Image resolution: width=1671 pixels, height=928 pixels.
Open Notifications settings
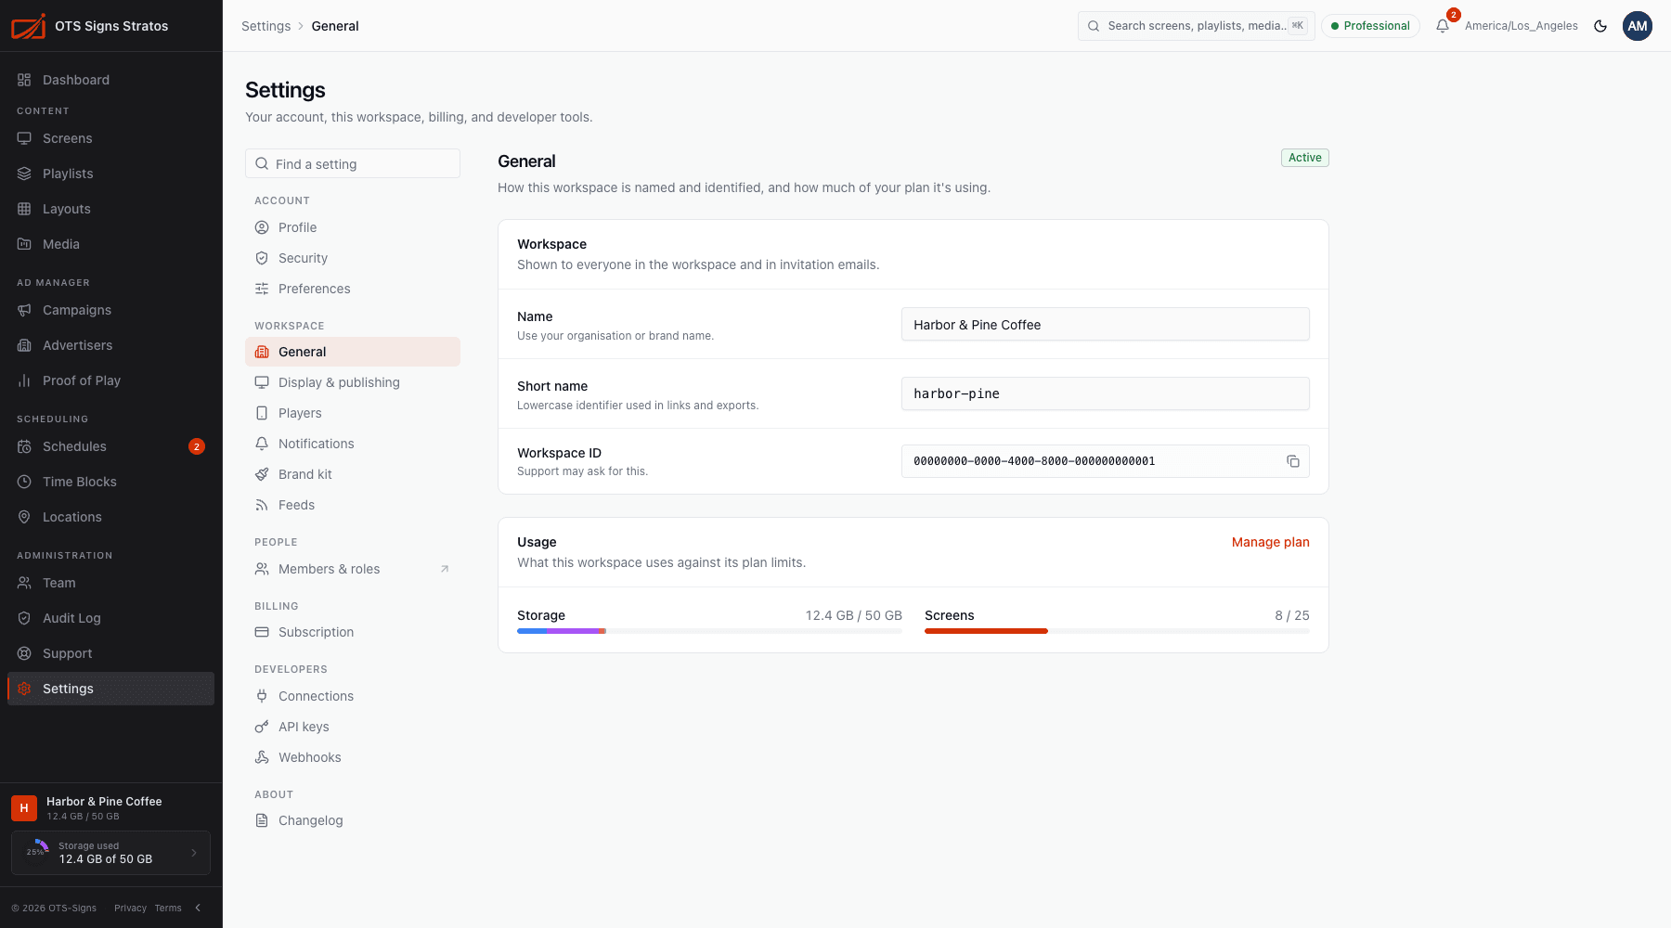(x=353, y=444)
